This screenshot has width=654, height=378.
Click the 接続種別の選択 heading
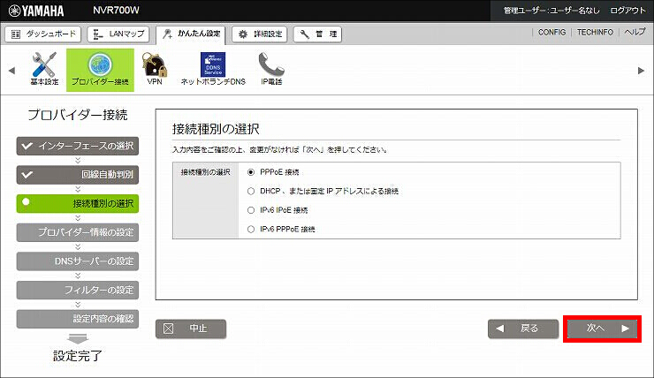(x=216, y=129)
